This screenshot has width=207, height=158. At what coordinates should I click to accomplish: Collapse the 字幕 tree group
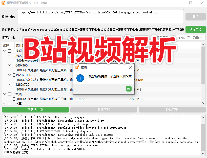[x=5, y=104]
